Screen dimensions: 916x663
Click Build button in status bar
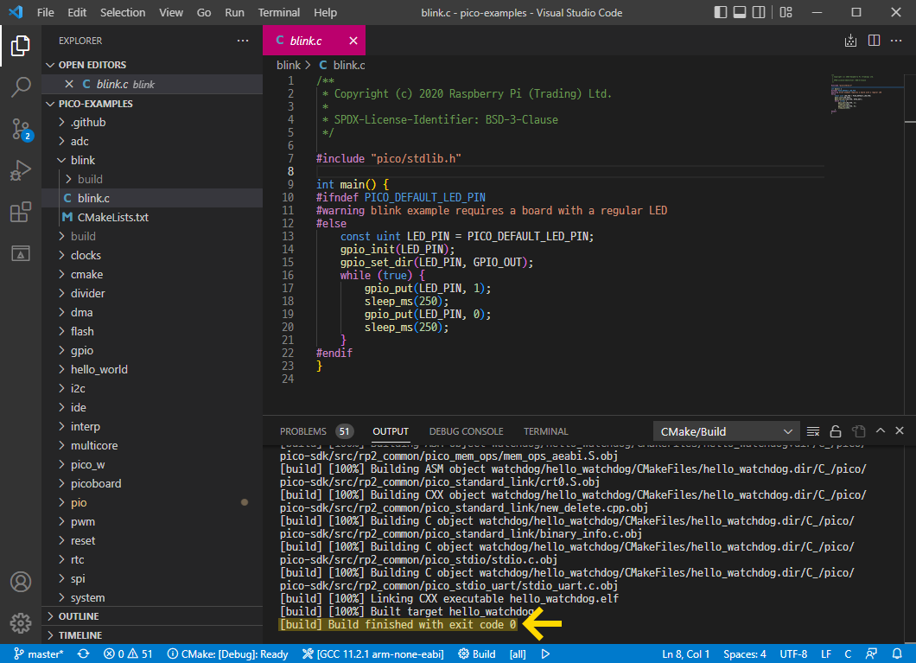[476, 653]
